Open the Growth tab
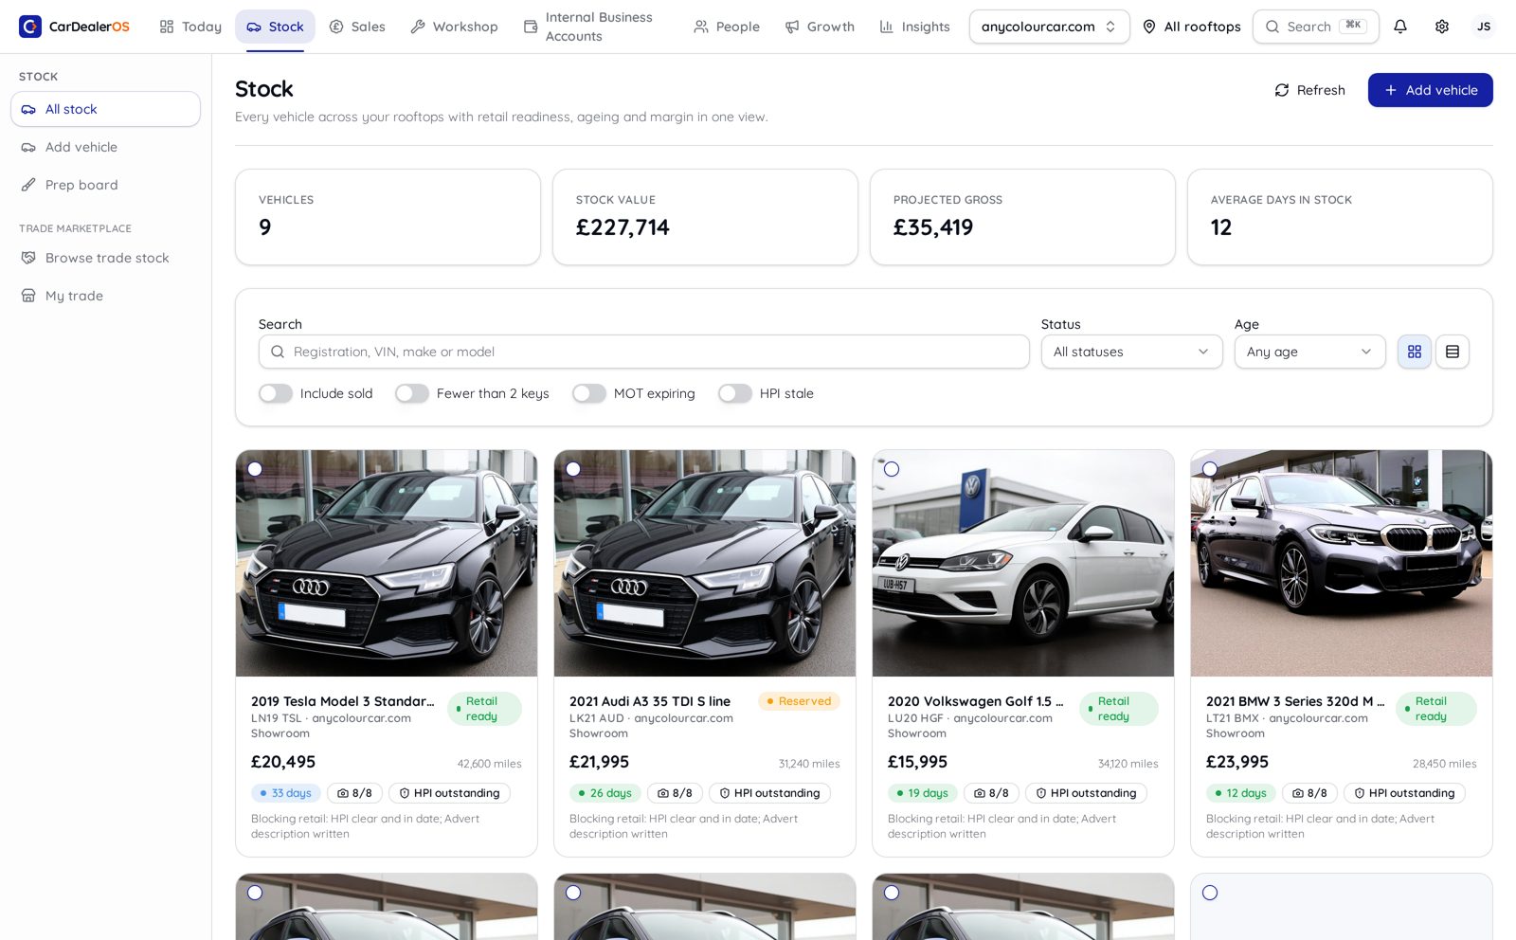 [820, 27]
